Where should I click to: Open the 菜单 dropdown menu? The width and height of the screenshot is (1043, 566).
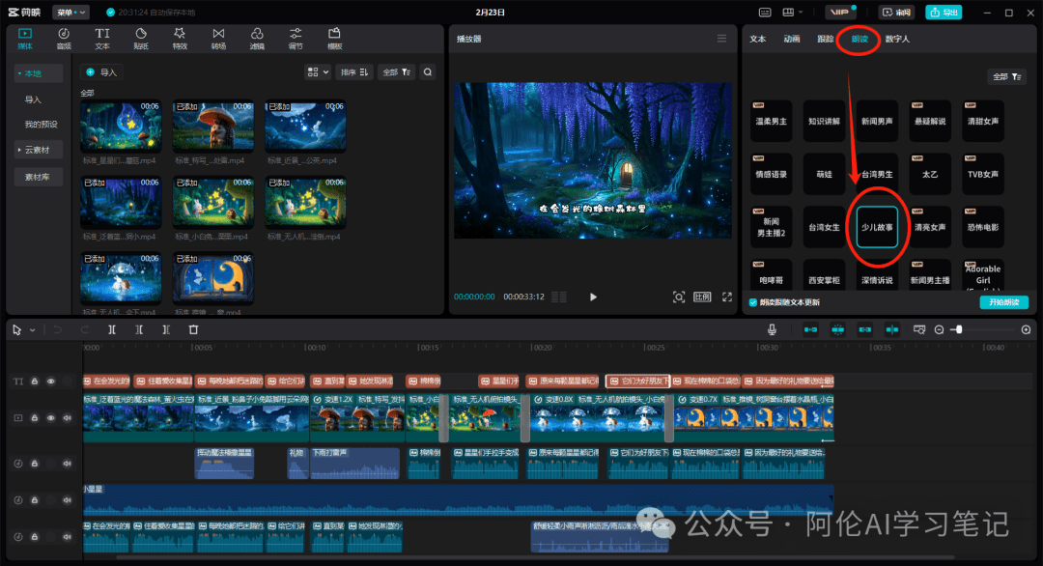tap(70, 12)
